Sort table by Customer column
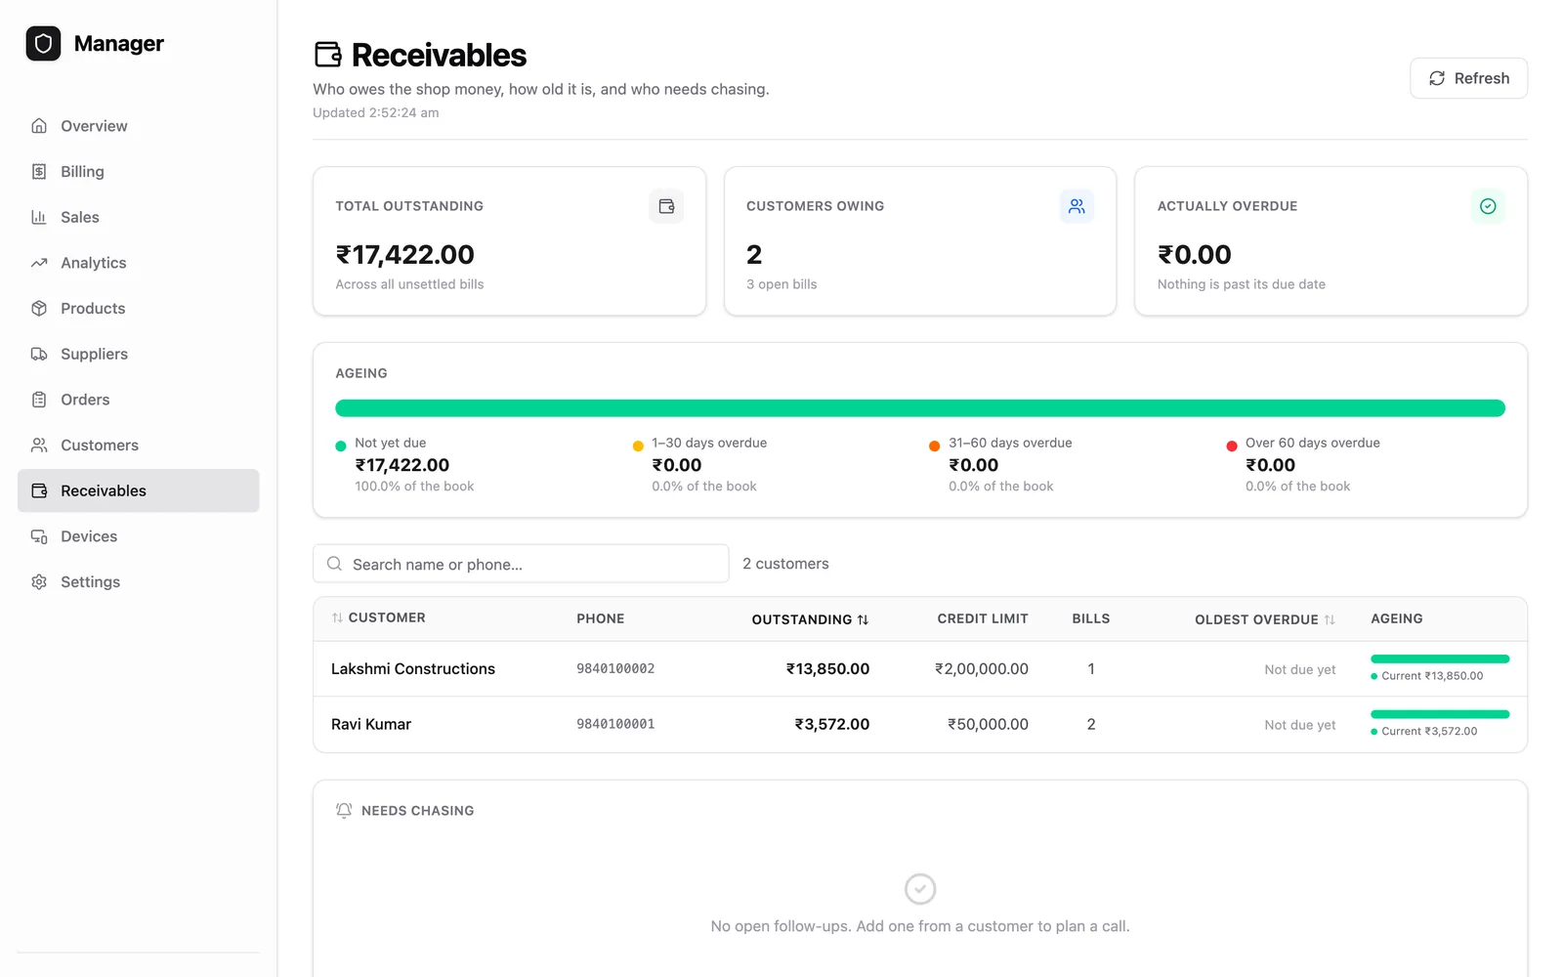Viewport: 1563px width, 977px height. [x=378, y=617]
